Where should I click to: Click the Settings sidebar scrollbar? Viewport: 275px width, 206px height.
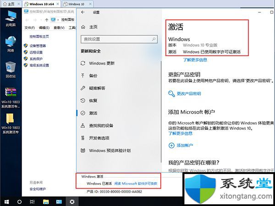[x=161, y=112]
